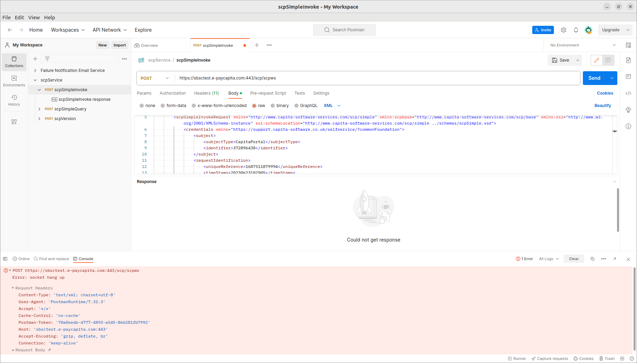Open the related requests lightbulb icon
Viewport: 637px width, 363px height.
click(628, 110)
